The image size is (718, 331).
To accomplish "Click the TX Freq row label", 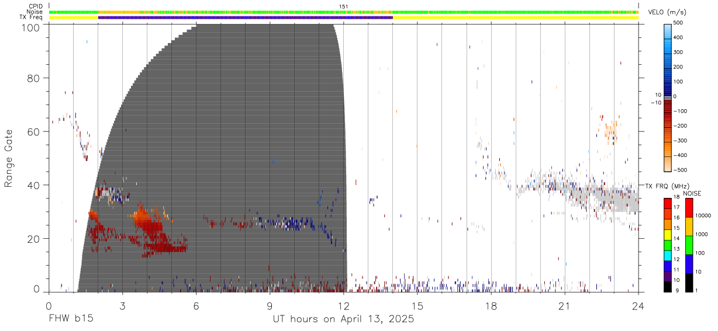I will (x=32, y=17).
